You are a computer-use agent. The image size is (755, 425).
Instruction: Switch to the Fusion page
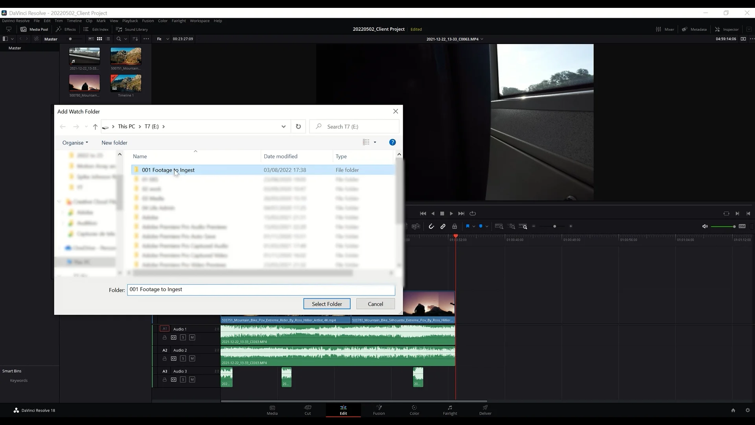point(378,410)
